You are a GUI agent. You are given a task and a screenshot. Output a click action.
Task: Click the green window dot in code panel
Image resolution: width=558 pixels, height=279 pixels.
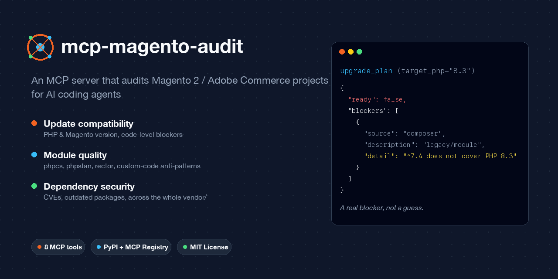click(360, 52)
